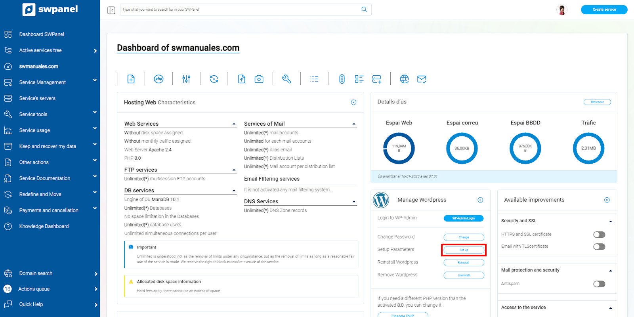The width and height of the screenshot is (634, 317).
Task: Click the Change password button
Action: click(x=464, y=237)
